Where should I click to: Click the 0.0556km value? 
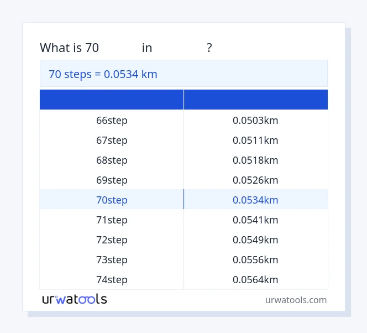[x=255, y=260]
